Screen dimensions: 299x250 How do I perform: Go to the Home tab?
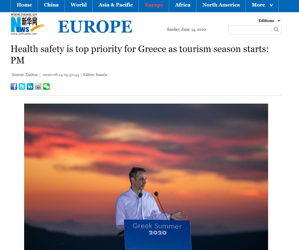click(x=24, y=5)
